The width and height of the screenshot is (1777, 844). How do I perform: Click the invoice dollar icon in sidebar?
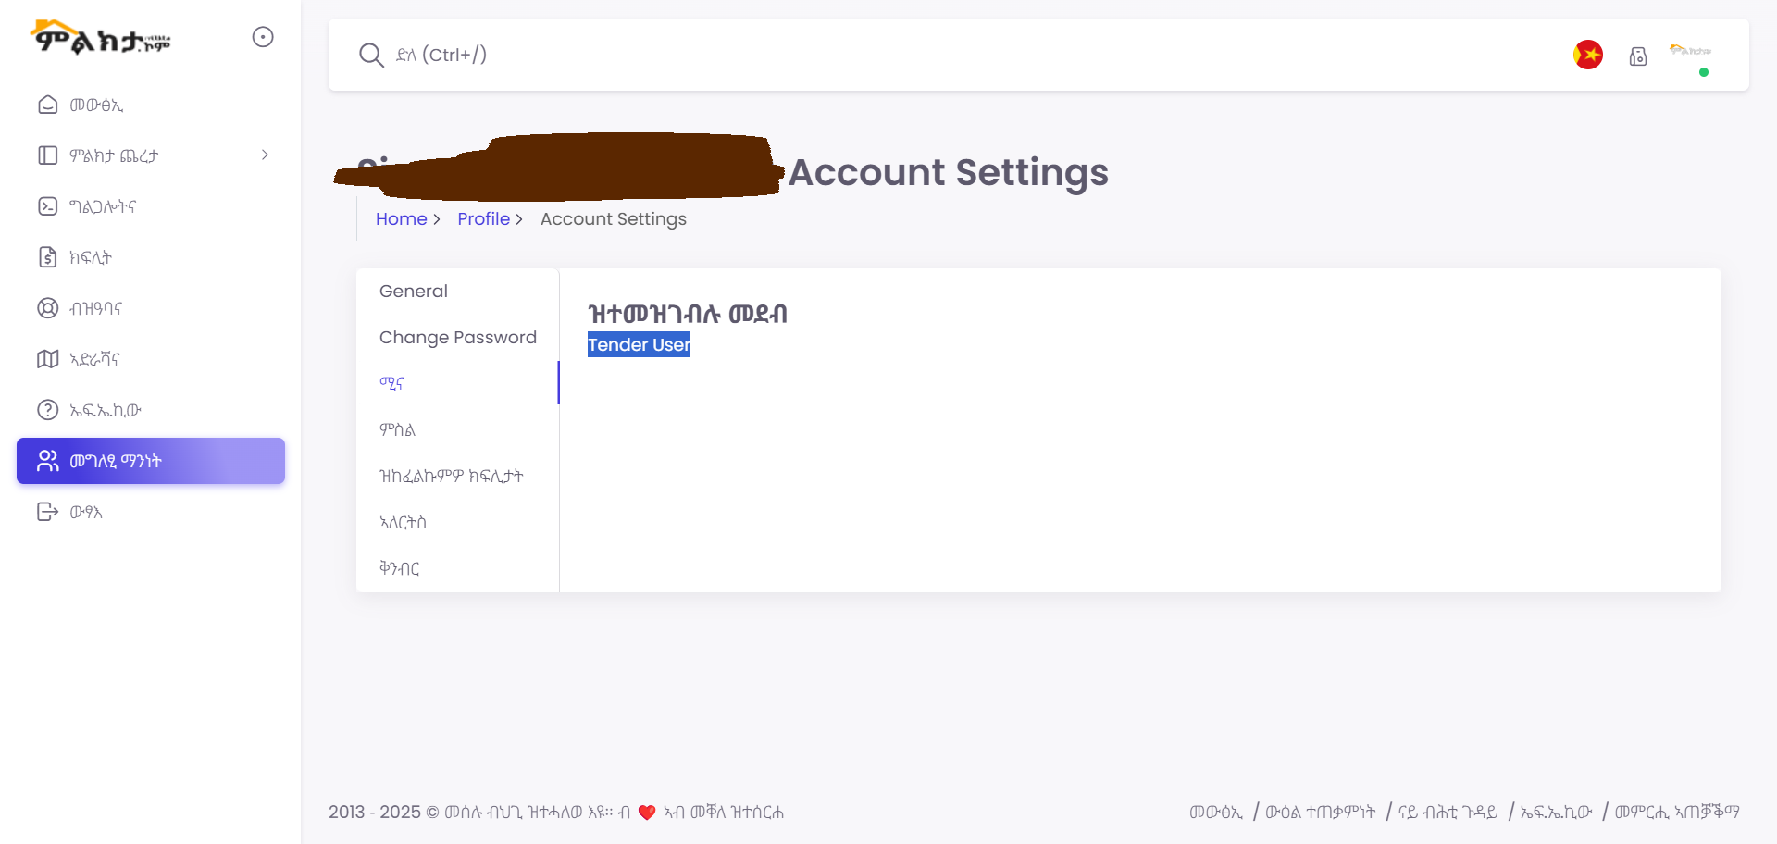[47, 257]
